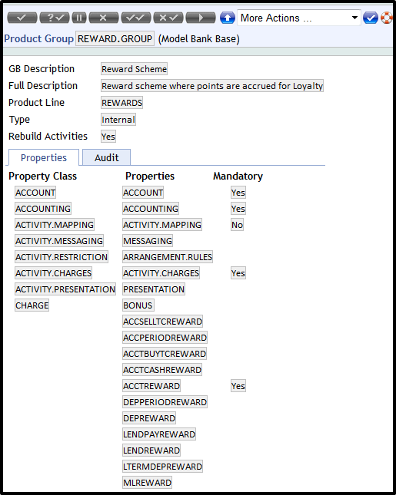
Task: Click the delete X toolbar button
Action: 104,18
